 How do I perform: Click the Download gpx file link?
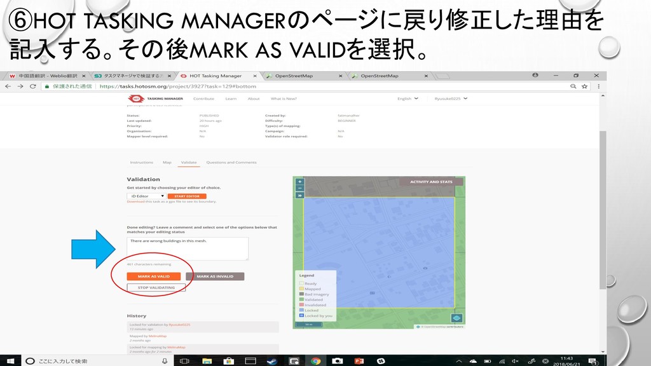click(136, 201)
